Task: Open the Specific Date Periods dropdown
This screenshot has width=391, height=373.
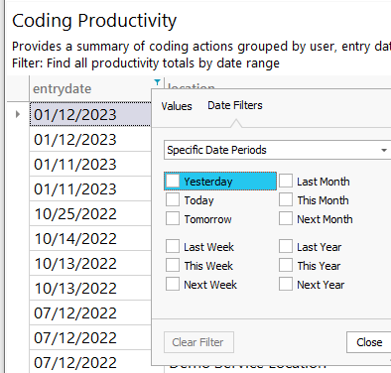Action: 278,150
